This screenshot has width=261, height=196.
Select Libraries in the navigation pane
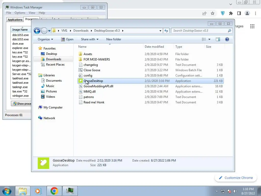pyautogui.click(x=49, y=75)
